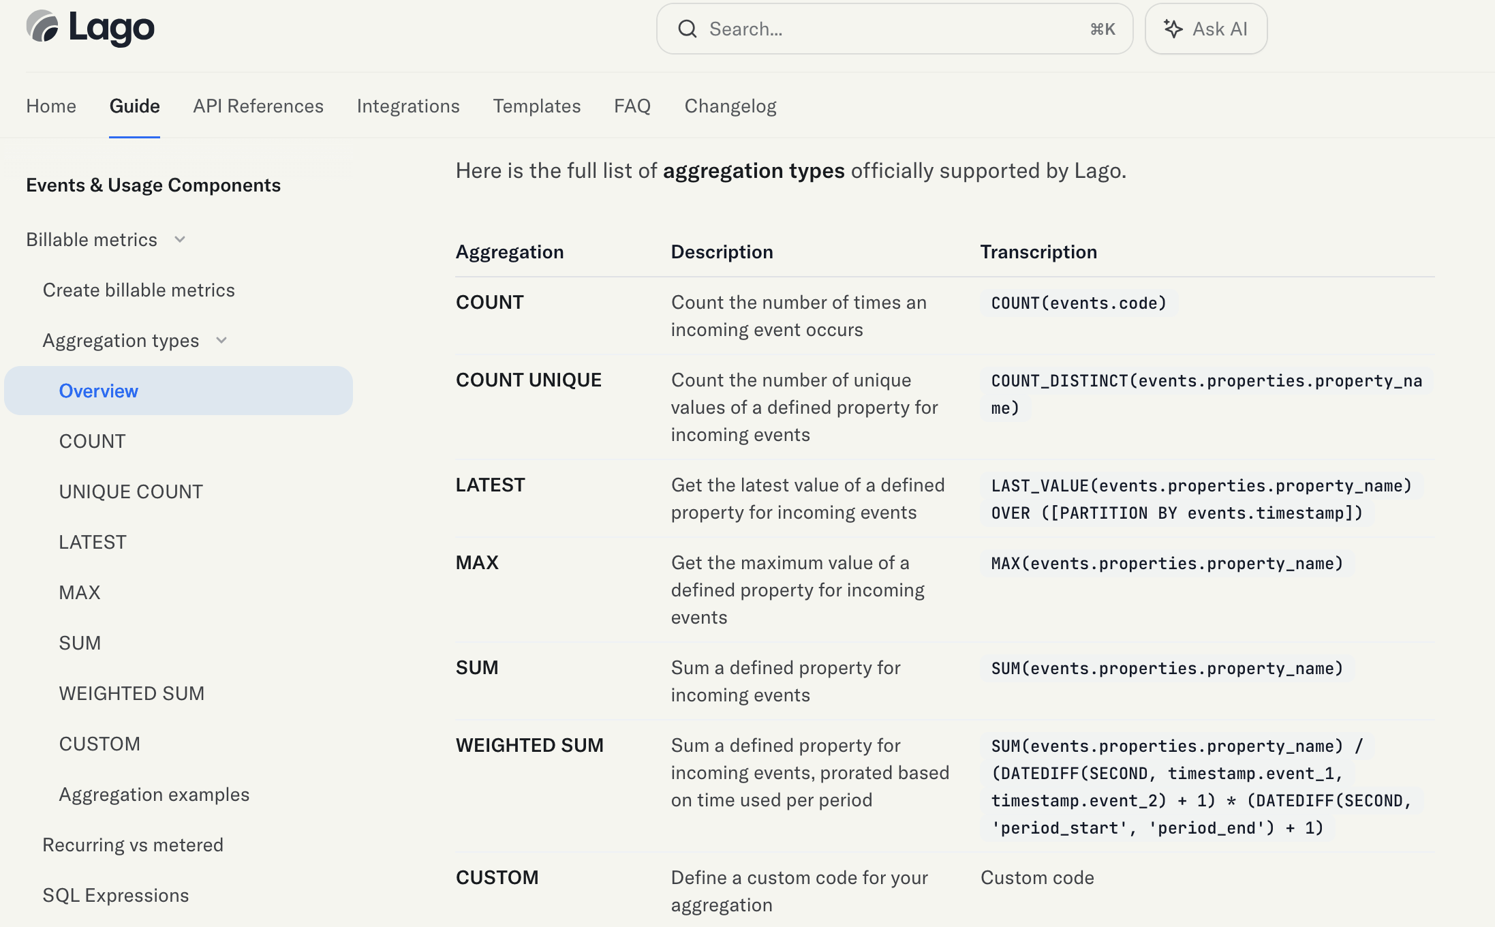Click the COUNT(events.code) code snippet
Image resolution: width=1495 pixels, height=927 pixels.
[1079, 303]
